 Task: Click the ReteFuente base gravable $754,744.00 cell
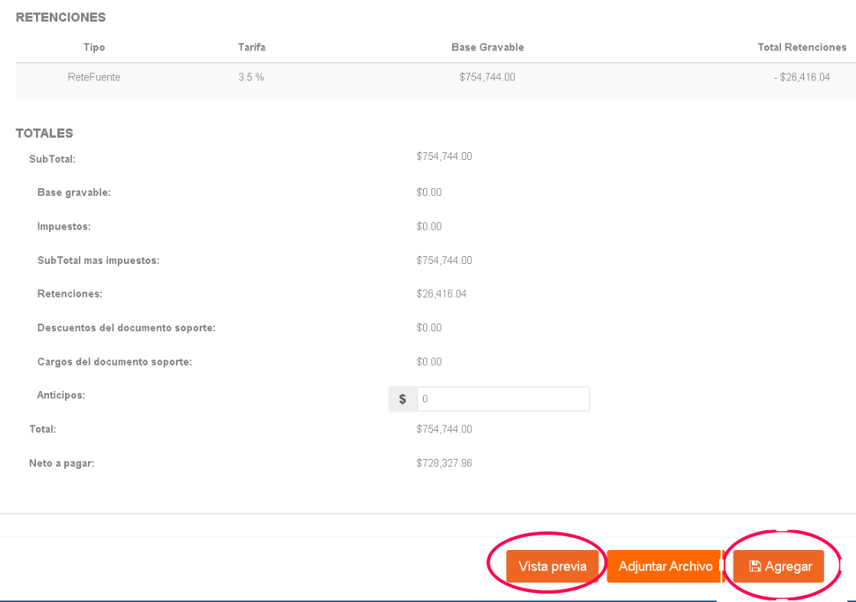click(487, 77)
